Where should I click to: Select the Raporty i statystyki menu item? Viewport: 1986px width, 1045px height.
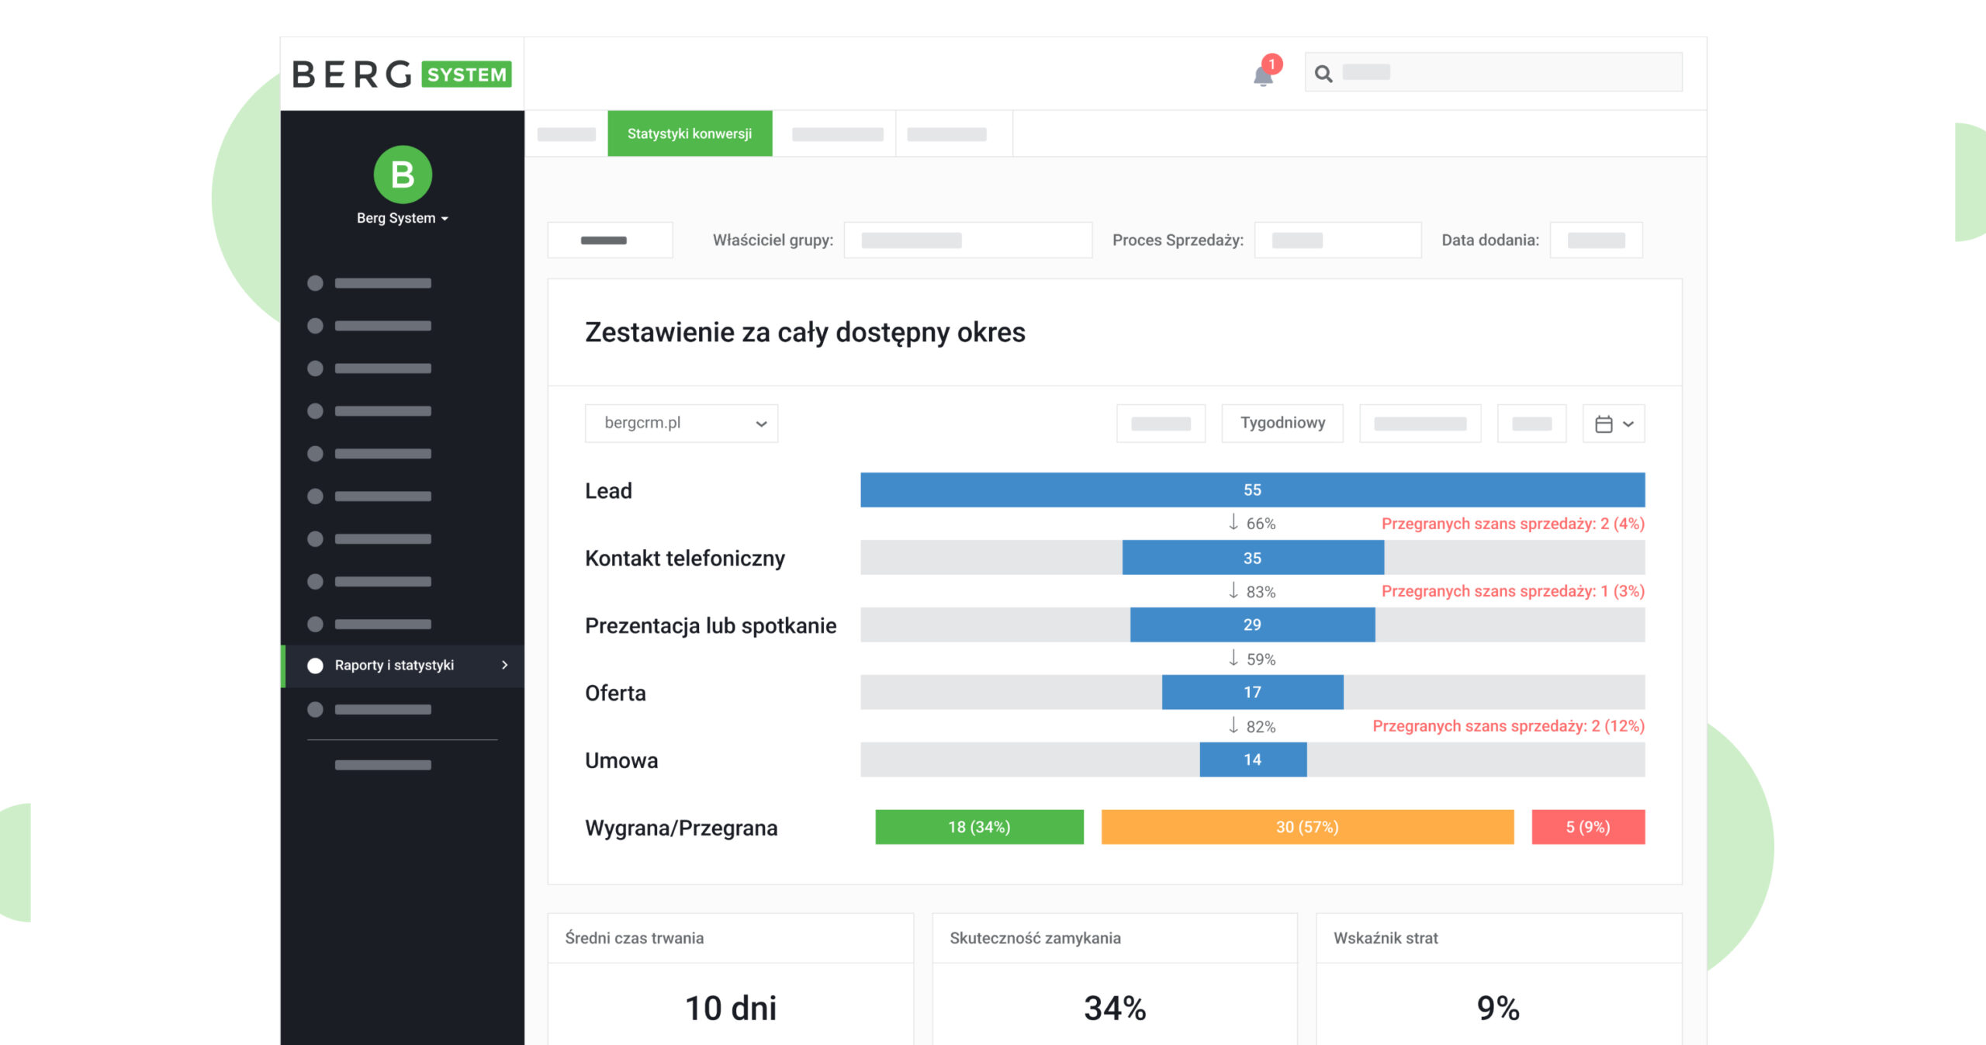(x=403, y=666)
